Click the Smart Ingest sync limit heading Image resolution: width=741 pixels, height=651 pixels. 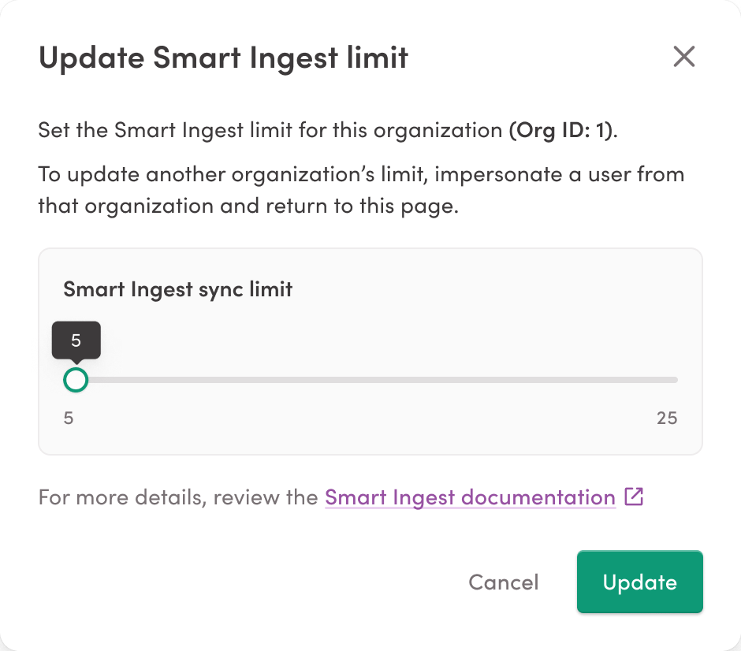[x=177, y=289]
